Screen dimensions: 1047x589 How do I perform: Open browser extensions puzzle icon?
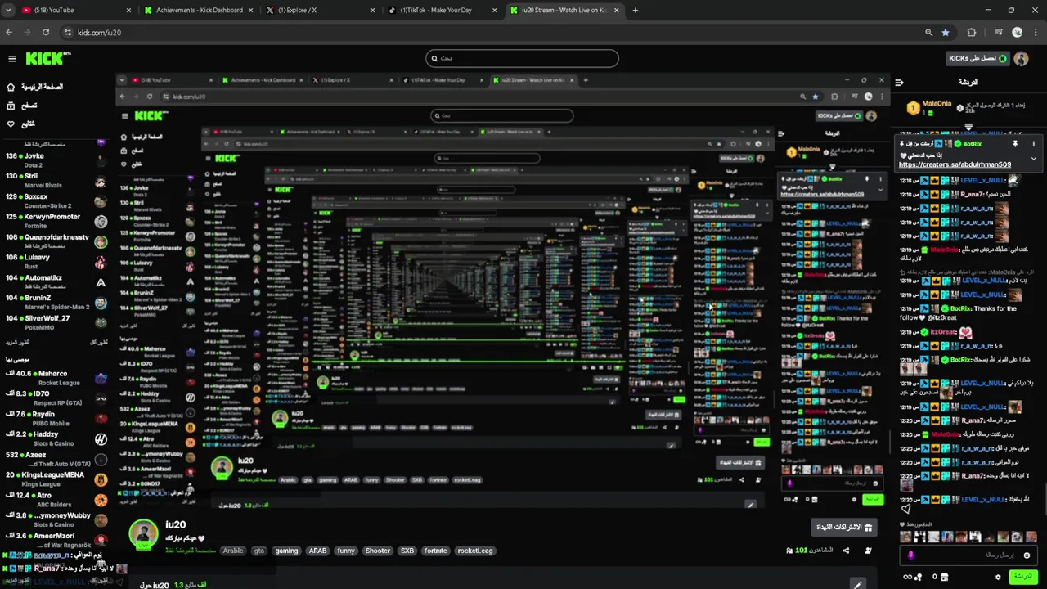tap(972, 33)
